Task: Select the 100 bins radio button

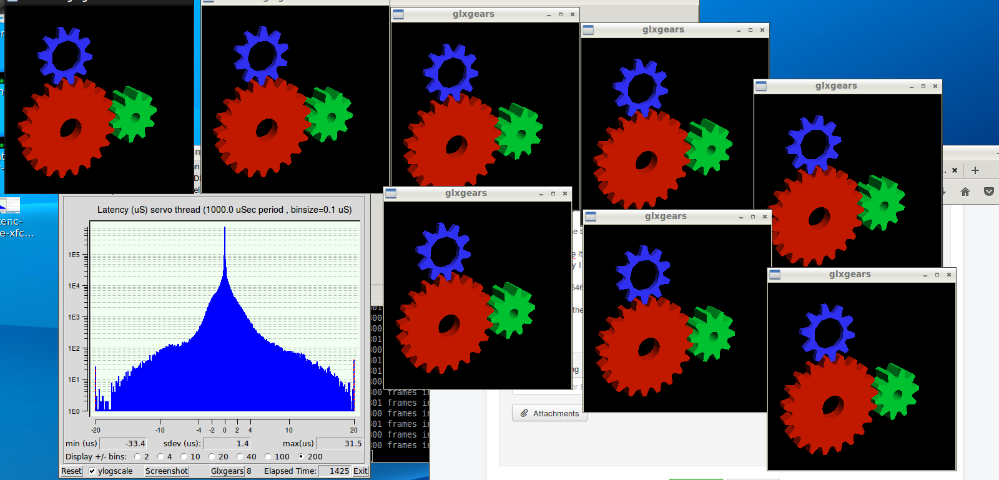Action: tap(268, 456)
